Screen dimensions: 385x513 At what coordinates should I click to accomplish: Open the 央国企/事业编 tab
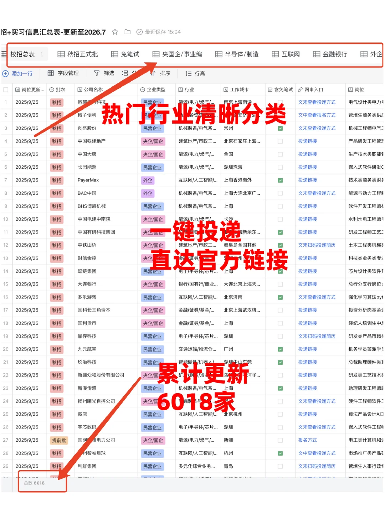[177, 54]
